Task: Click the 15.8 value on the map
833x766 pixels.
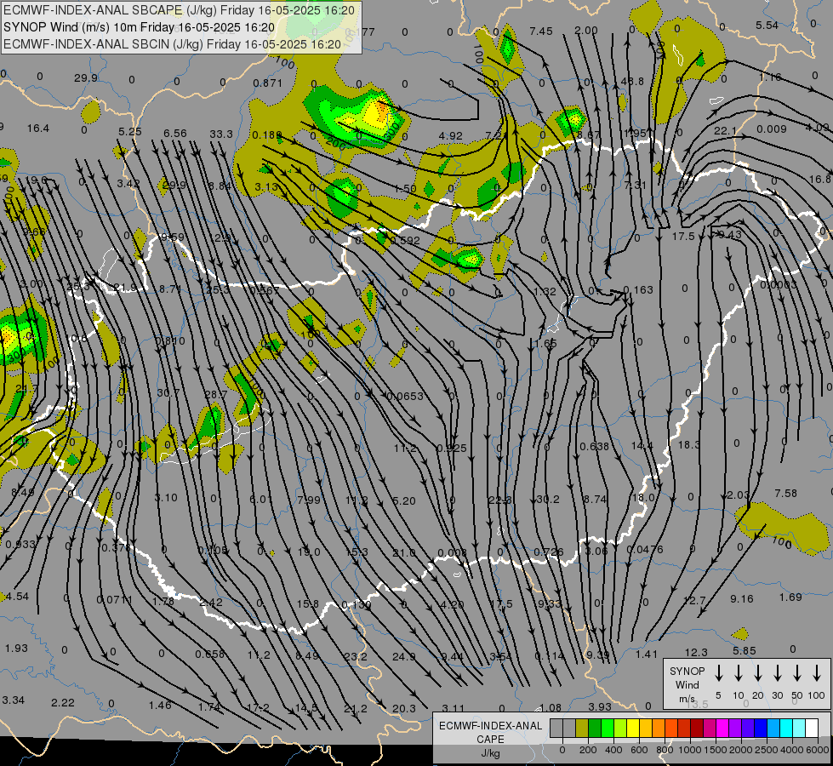Action: pyautogui.click(x=308, y=604)
